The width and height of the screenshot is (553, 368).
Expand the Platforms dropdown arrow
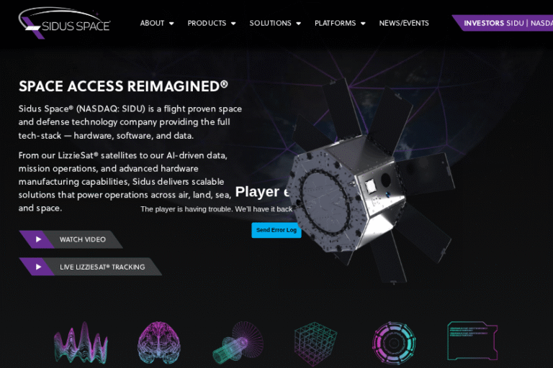pos(363,24)
